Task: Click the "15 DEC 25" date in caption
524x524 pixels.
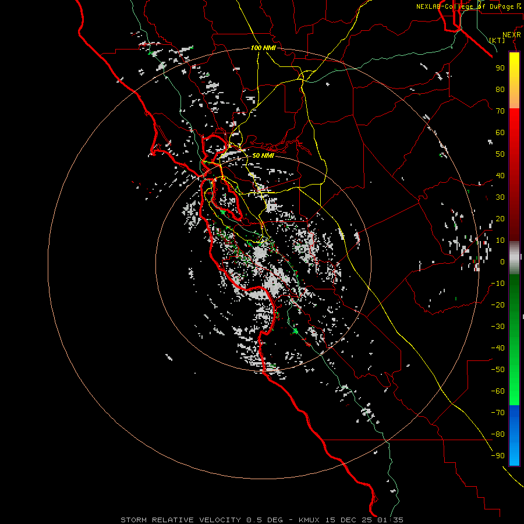Action: [x=349, y=520]
